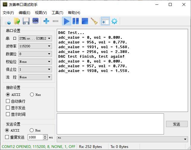Open the 文件(F) menu
191x150 pixels.
coord(8,13)
